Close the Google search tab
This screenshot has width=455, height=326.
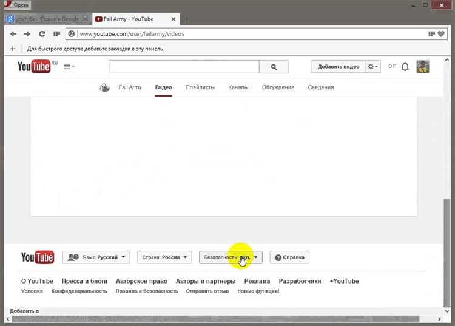pyautogui.click(x=85, y=19)
